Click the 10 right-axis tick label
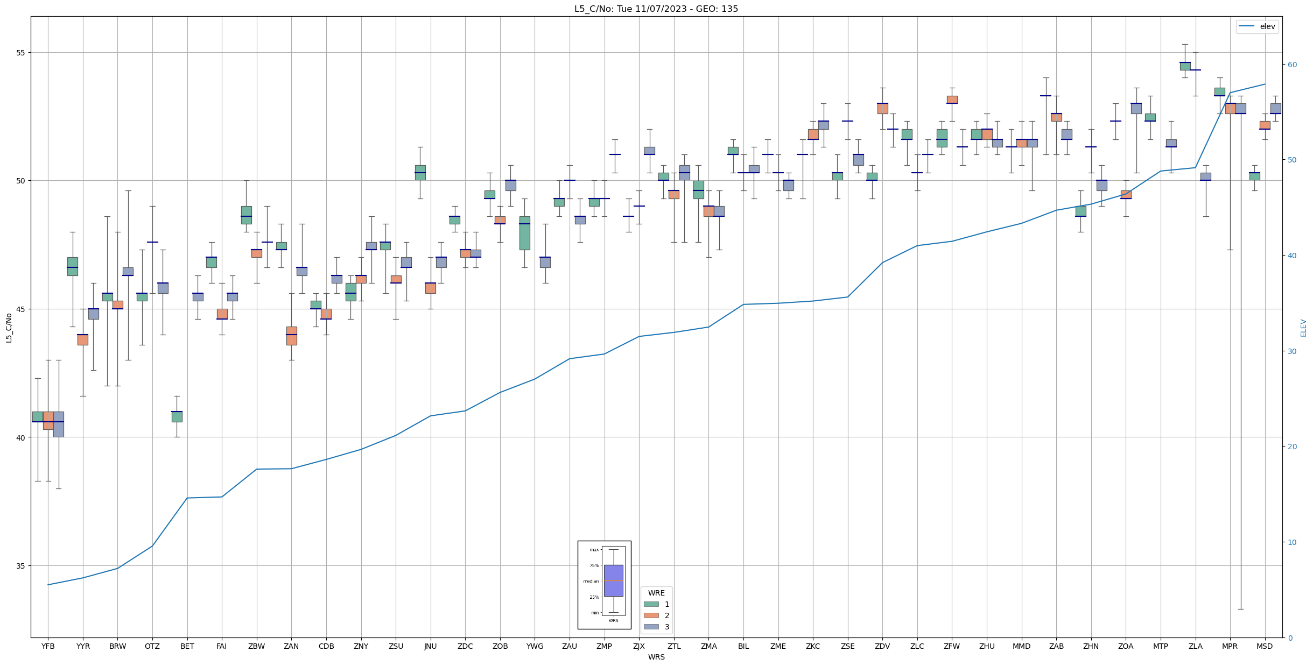This screenshot has height=666, width=1313. [x=1292, y=542]
